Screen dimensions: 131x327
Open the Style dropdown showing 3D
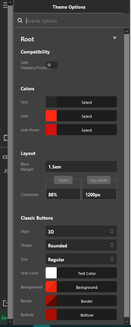pos(81,231)
